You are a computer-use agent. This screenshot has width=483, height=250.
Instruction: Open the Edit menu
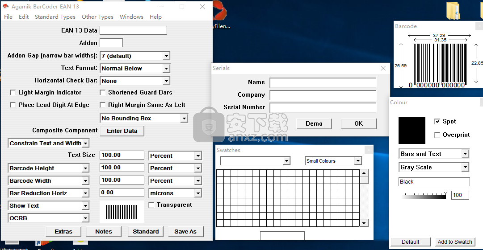click(24, 17)
